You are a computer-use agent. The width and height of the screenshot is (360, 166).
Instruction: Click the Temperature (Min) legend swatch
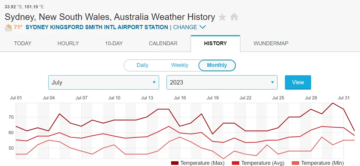tap(295, 163)
